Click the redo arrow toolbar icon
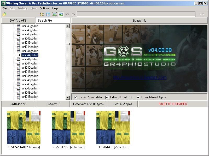This screenshot has height=156, width=209. [73, 14]
